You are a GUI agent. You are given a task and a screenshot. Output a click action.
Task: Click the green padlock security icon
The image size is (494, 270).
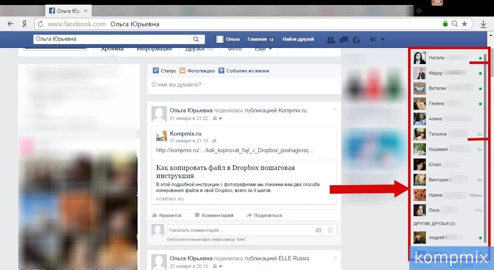click(445, 24)
